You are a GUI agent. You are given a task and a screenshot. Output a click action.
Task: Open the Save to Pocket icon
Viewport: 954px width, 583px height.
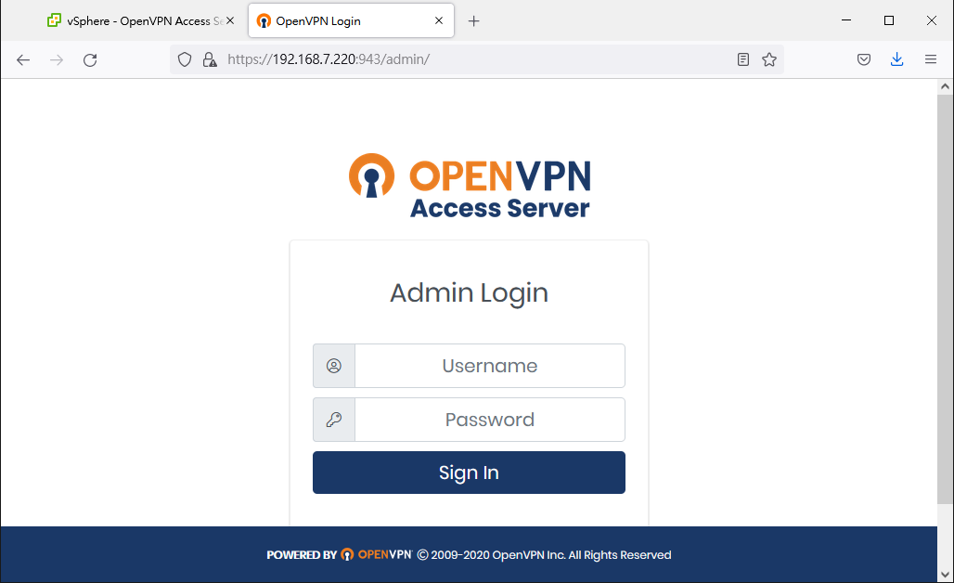coord(863,59)
